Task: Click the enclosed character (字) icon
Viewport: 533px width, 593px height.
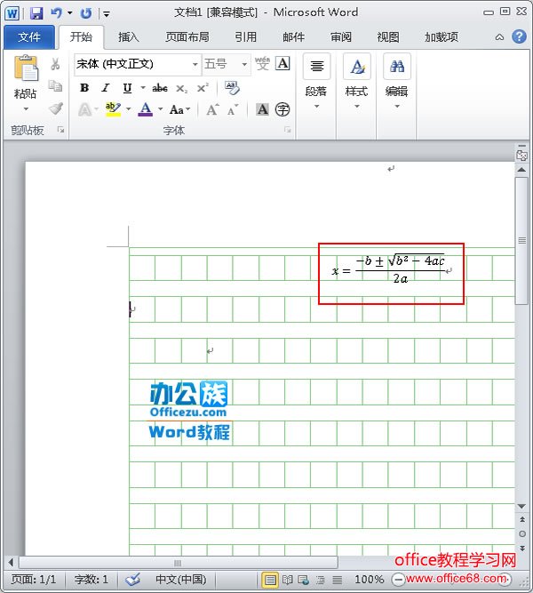Action: click(282, 109)
